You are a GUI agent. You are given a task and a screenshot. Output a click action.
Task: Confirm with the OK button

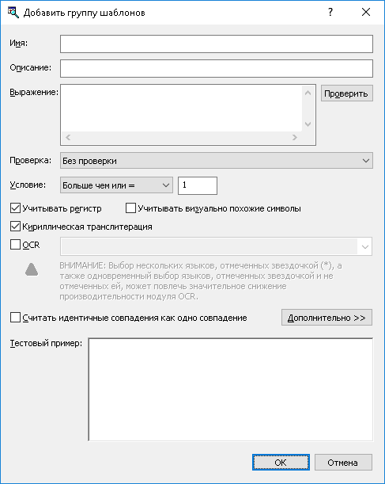pos(281,463)
